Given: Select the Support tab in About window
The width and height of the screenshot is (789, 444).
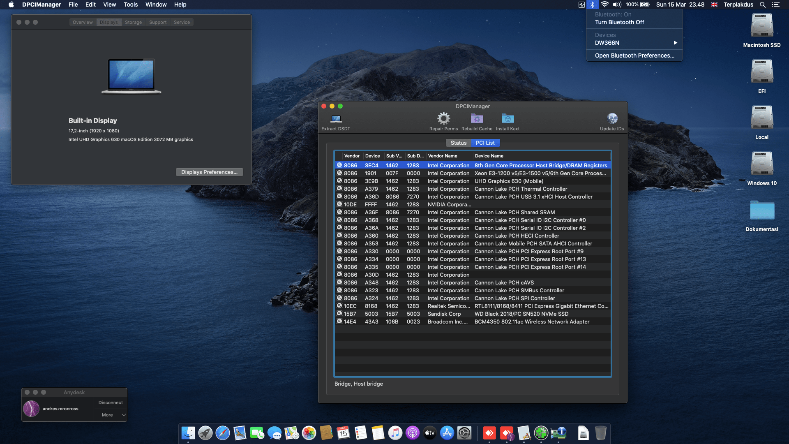Looking at the screenshot, I should (158, 22).
